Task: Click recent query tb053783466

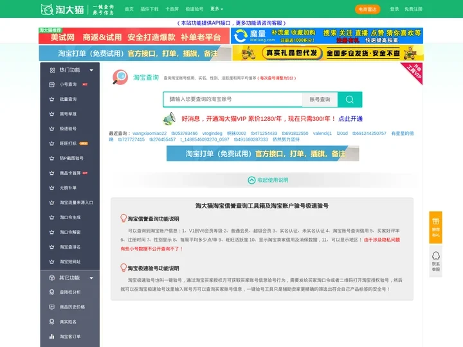Action: [185, 134]
